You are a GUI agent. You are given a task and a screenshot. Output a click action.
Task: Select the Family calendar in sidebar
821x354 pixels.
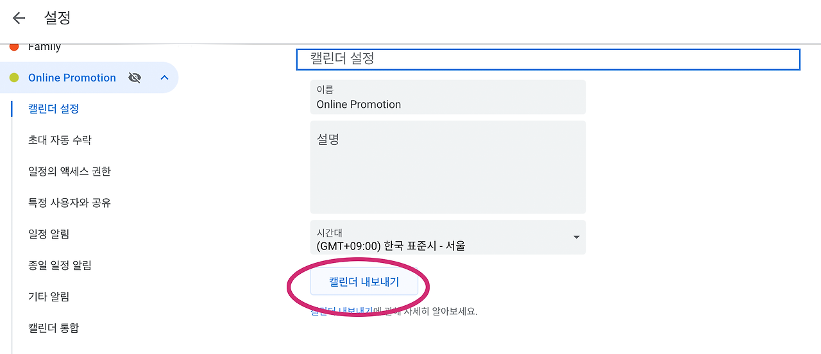tap(44, 47)
